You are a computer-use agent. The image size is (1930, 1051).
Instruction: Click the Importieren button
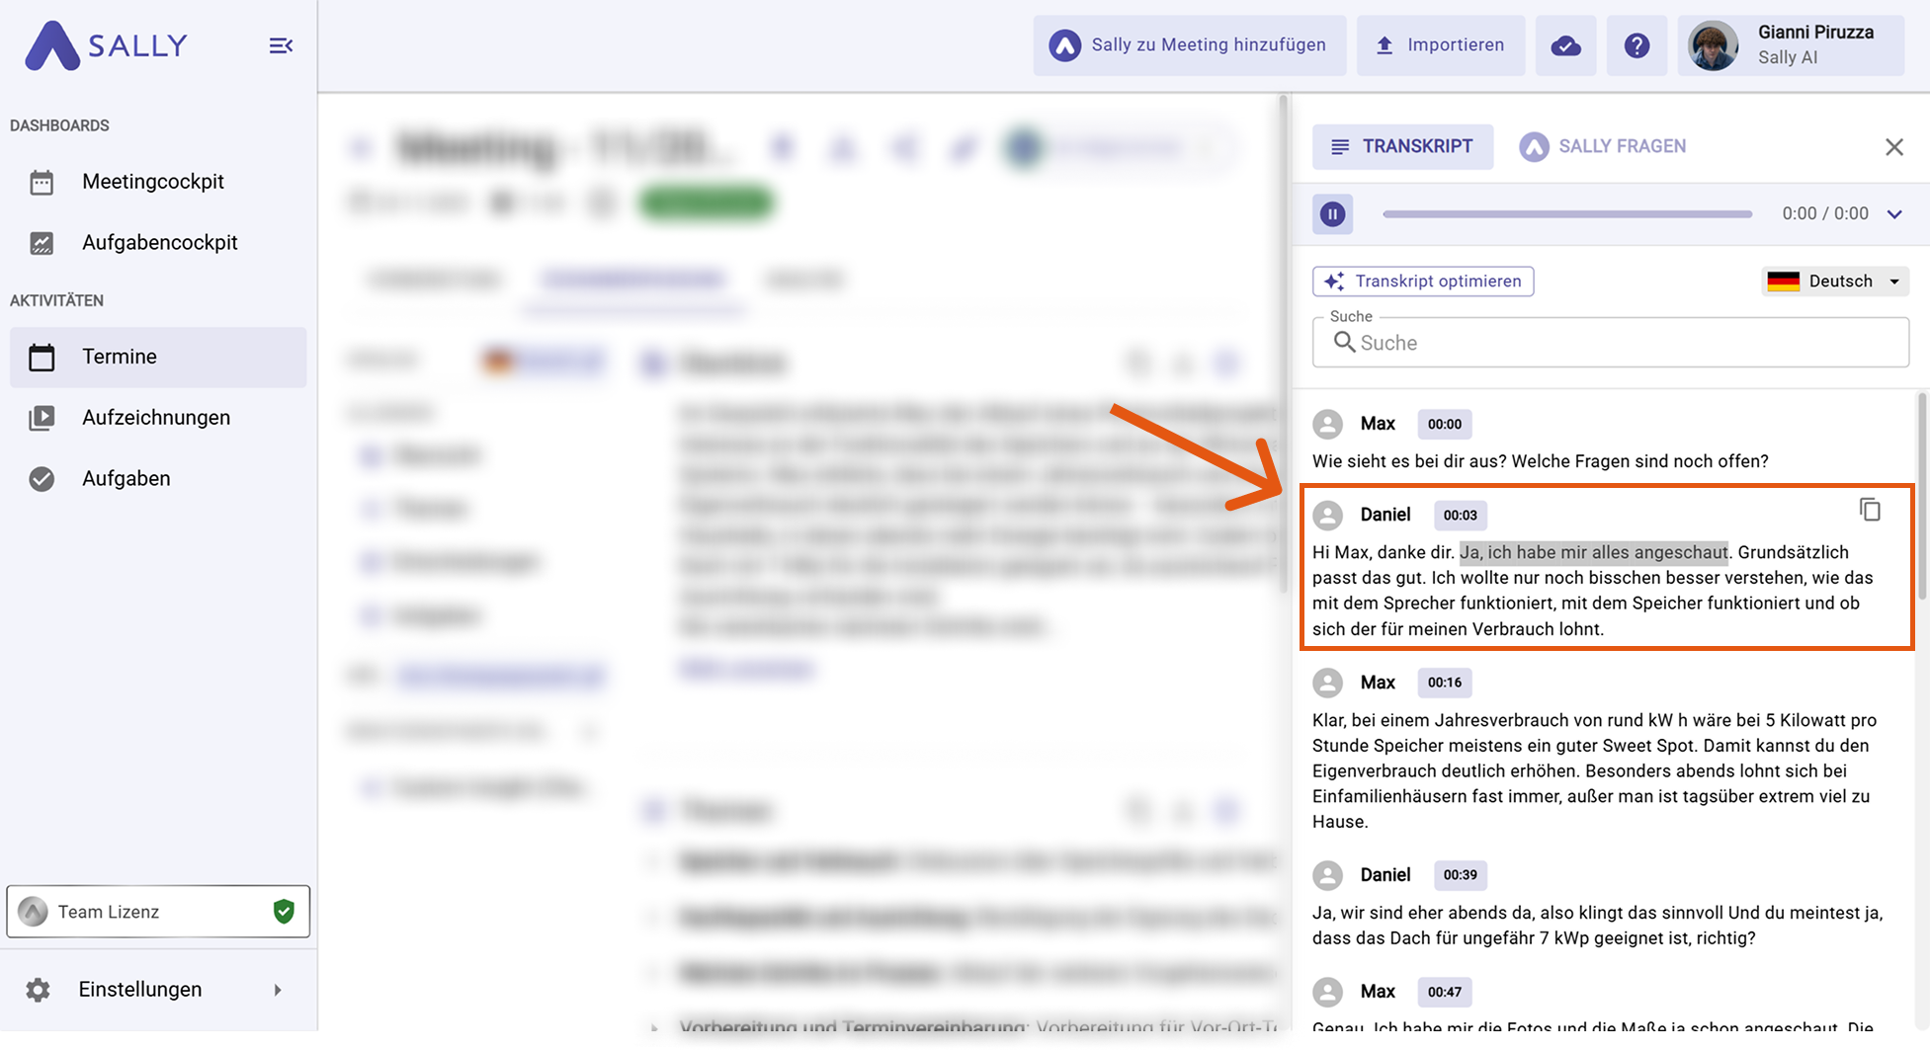click(x=1440, y=45)
